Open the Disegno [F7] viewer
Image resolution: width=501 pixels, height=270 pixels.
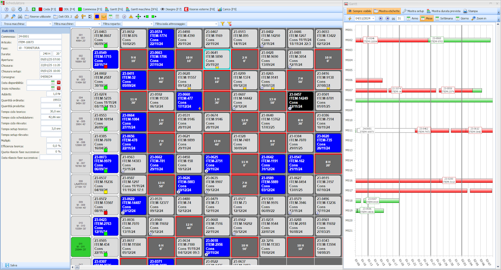tap(171, 9)
